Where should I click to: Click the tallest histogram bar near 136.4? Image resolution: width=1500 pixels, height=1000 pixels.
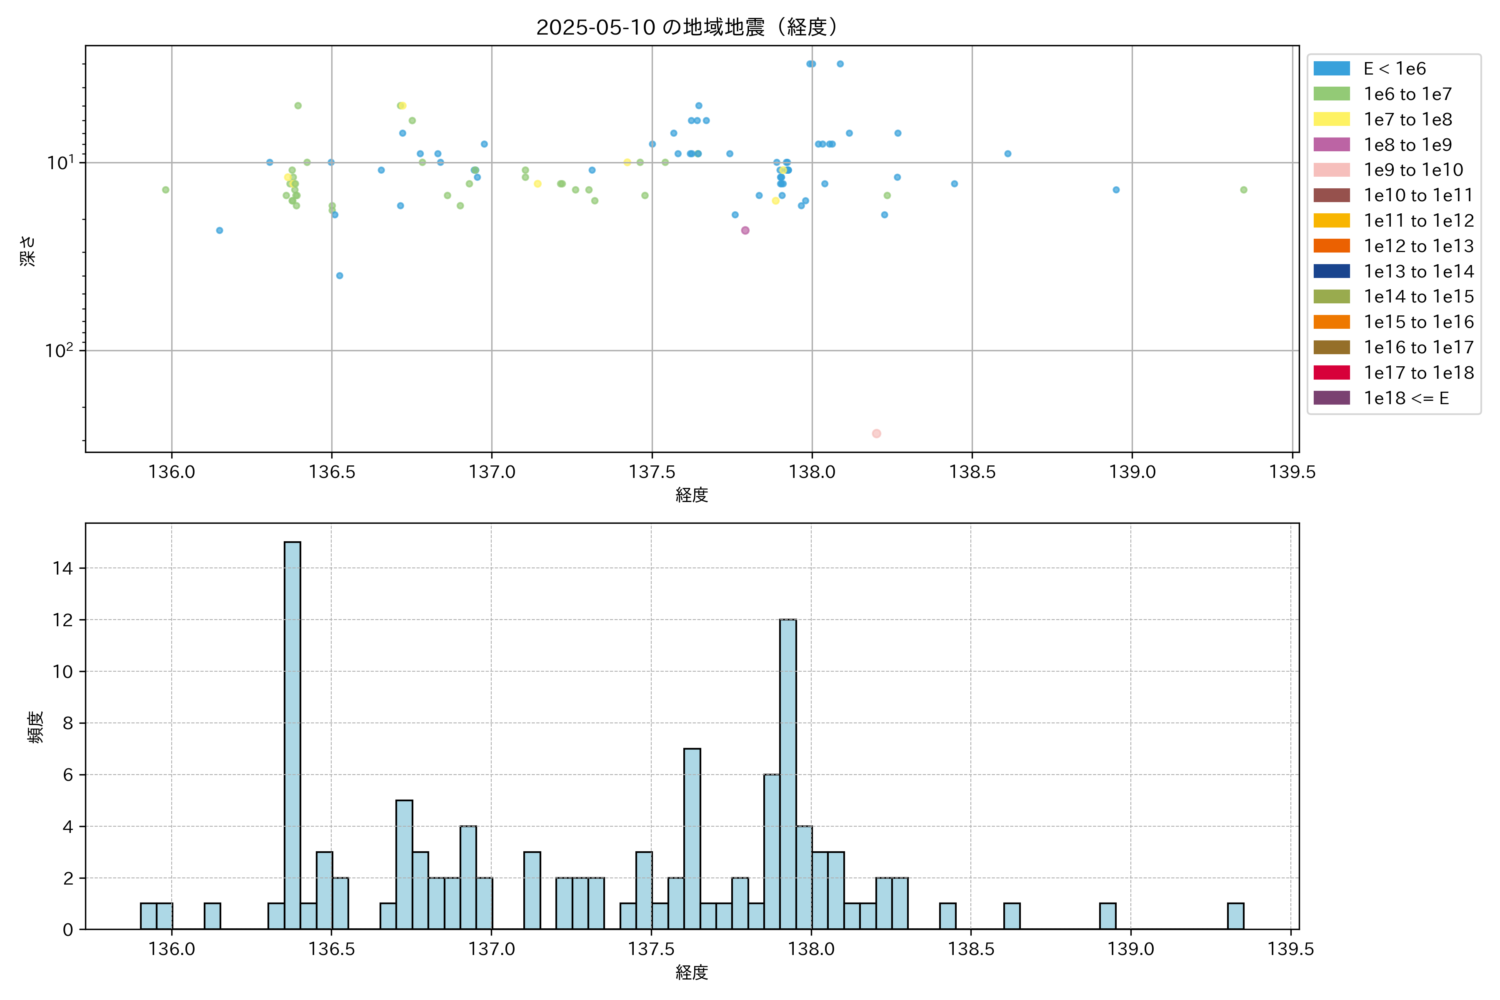click(292, 733)
